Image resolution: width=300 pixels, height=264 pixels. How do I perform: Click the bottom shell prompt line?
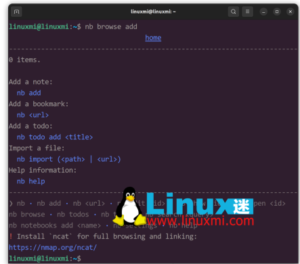[x=45, y=259]
